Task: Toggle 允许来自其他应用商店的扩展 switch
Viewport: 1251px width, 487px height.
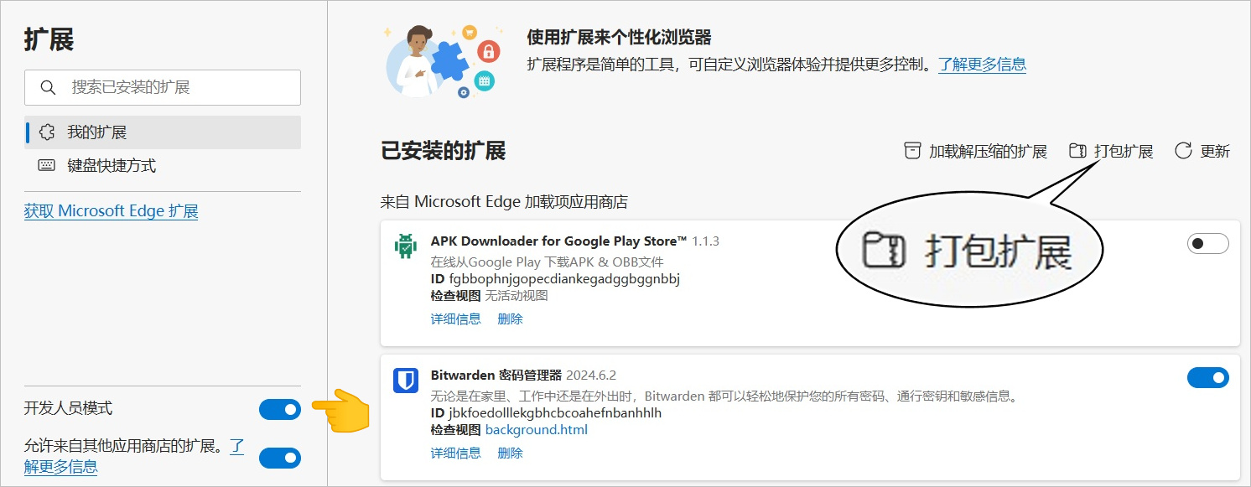Action: [x=279, y=459]
